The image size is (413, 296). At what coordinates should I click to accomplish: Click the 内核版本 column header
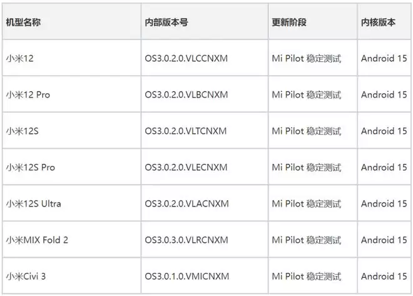pos(378,23)
